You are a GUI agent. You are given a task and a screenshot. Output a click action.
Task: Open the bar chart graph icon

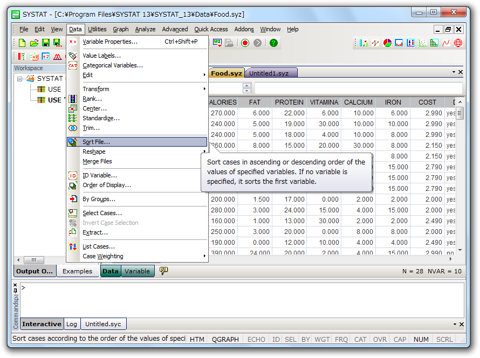click(x=364, y=43)
